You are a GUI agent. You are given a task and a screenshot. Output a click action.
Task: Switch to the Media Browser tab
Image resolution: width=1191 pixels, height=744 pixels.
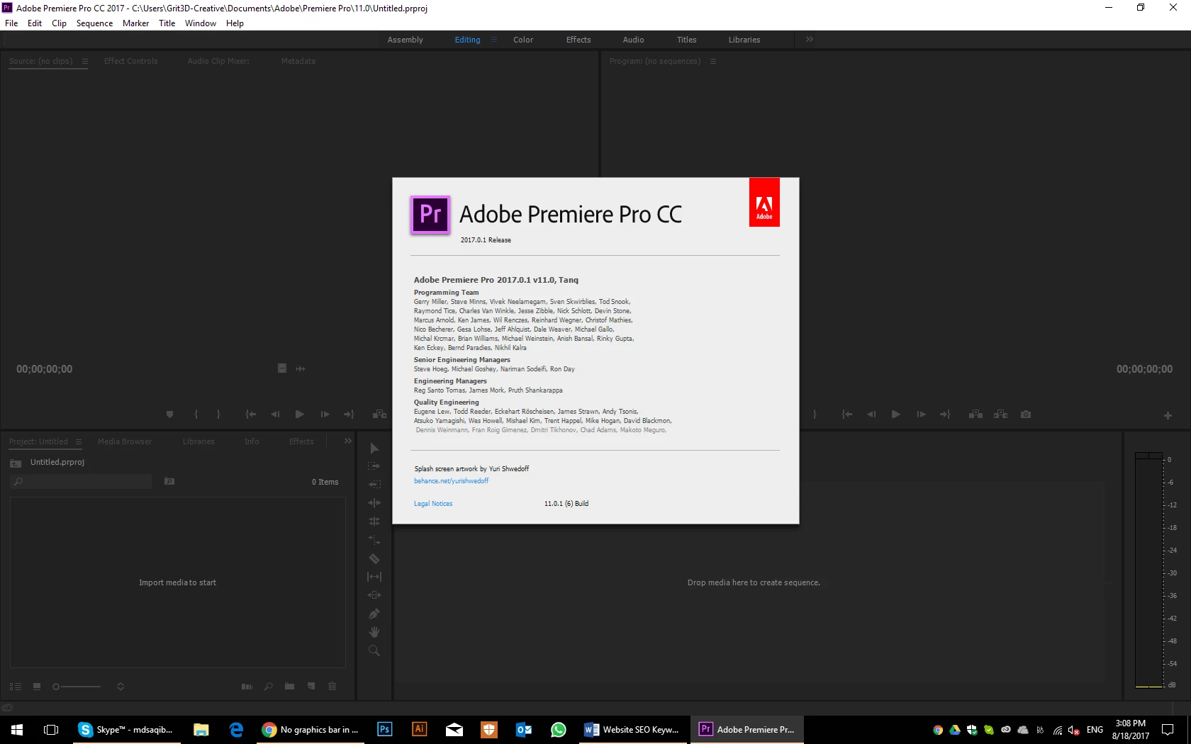(125, 441)
